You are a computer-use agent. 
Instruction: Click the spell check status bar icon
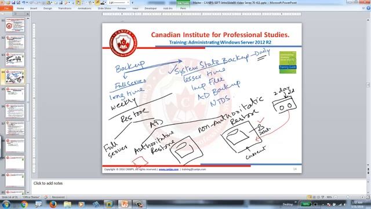tap(46, 197)
